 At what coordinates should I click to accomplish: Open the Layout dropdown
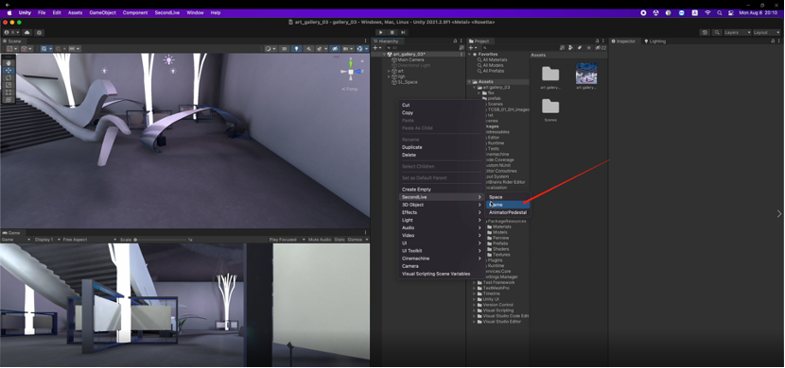pyautogui.click(x=766, y=32)
